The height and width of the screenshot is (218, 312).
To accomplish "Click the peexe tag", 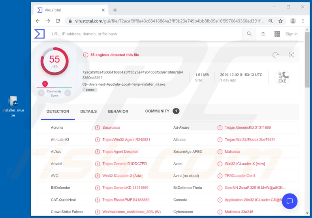I will pos(90,90).
